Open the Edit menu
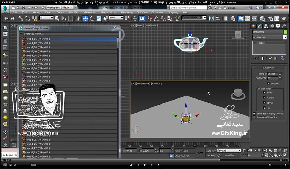 [15, 12]
